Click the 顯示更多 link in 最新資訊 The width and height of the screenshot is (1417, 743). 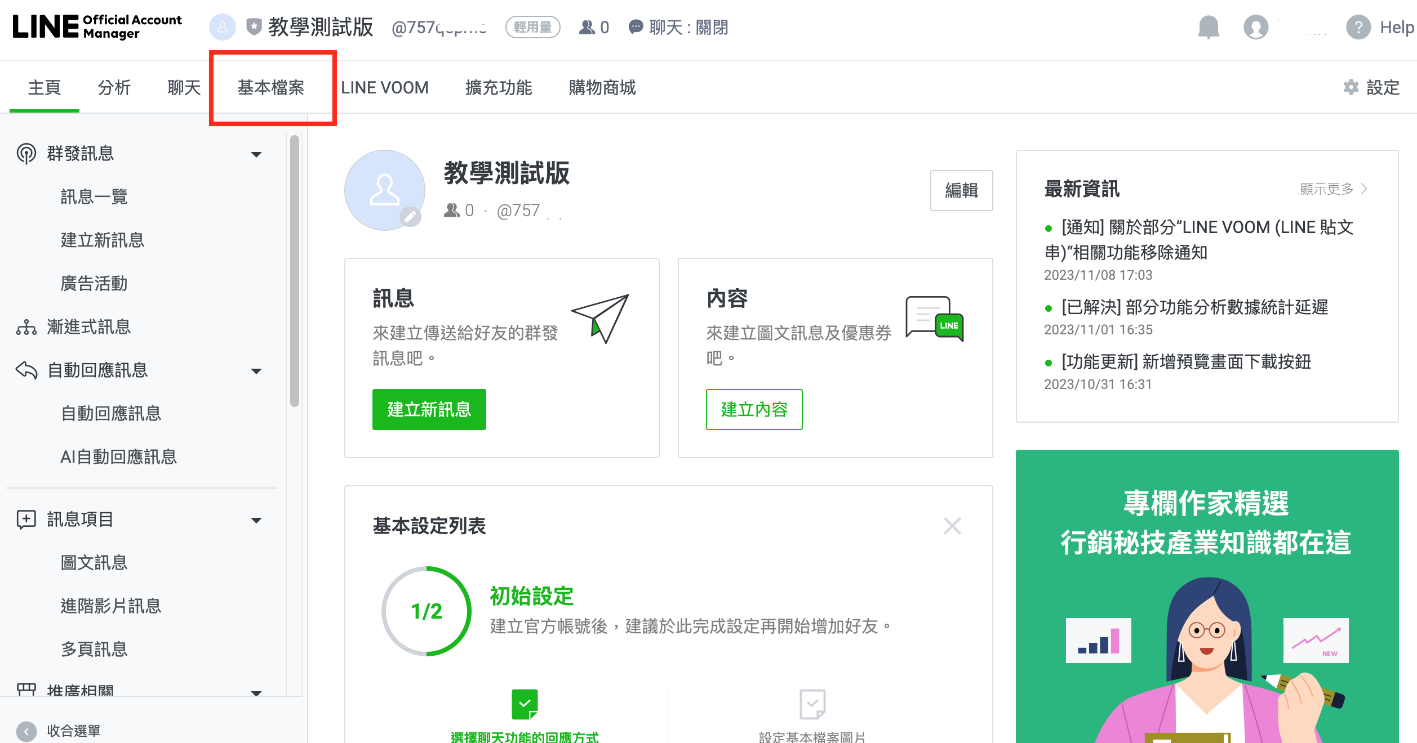(1332, 189)
